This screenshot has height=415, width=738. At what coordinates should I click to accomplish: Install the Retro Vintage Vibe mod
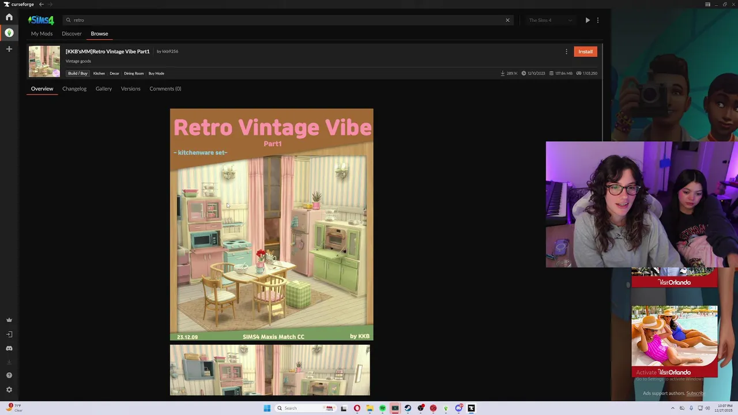pos(585,51)
